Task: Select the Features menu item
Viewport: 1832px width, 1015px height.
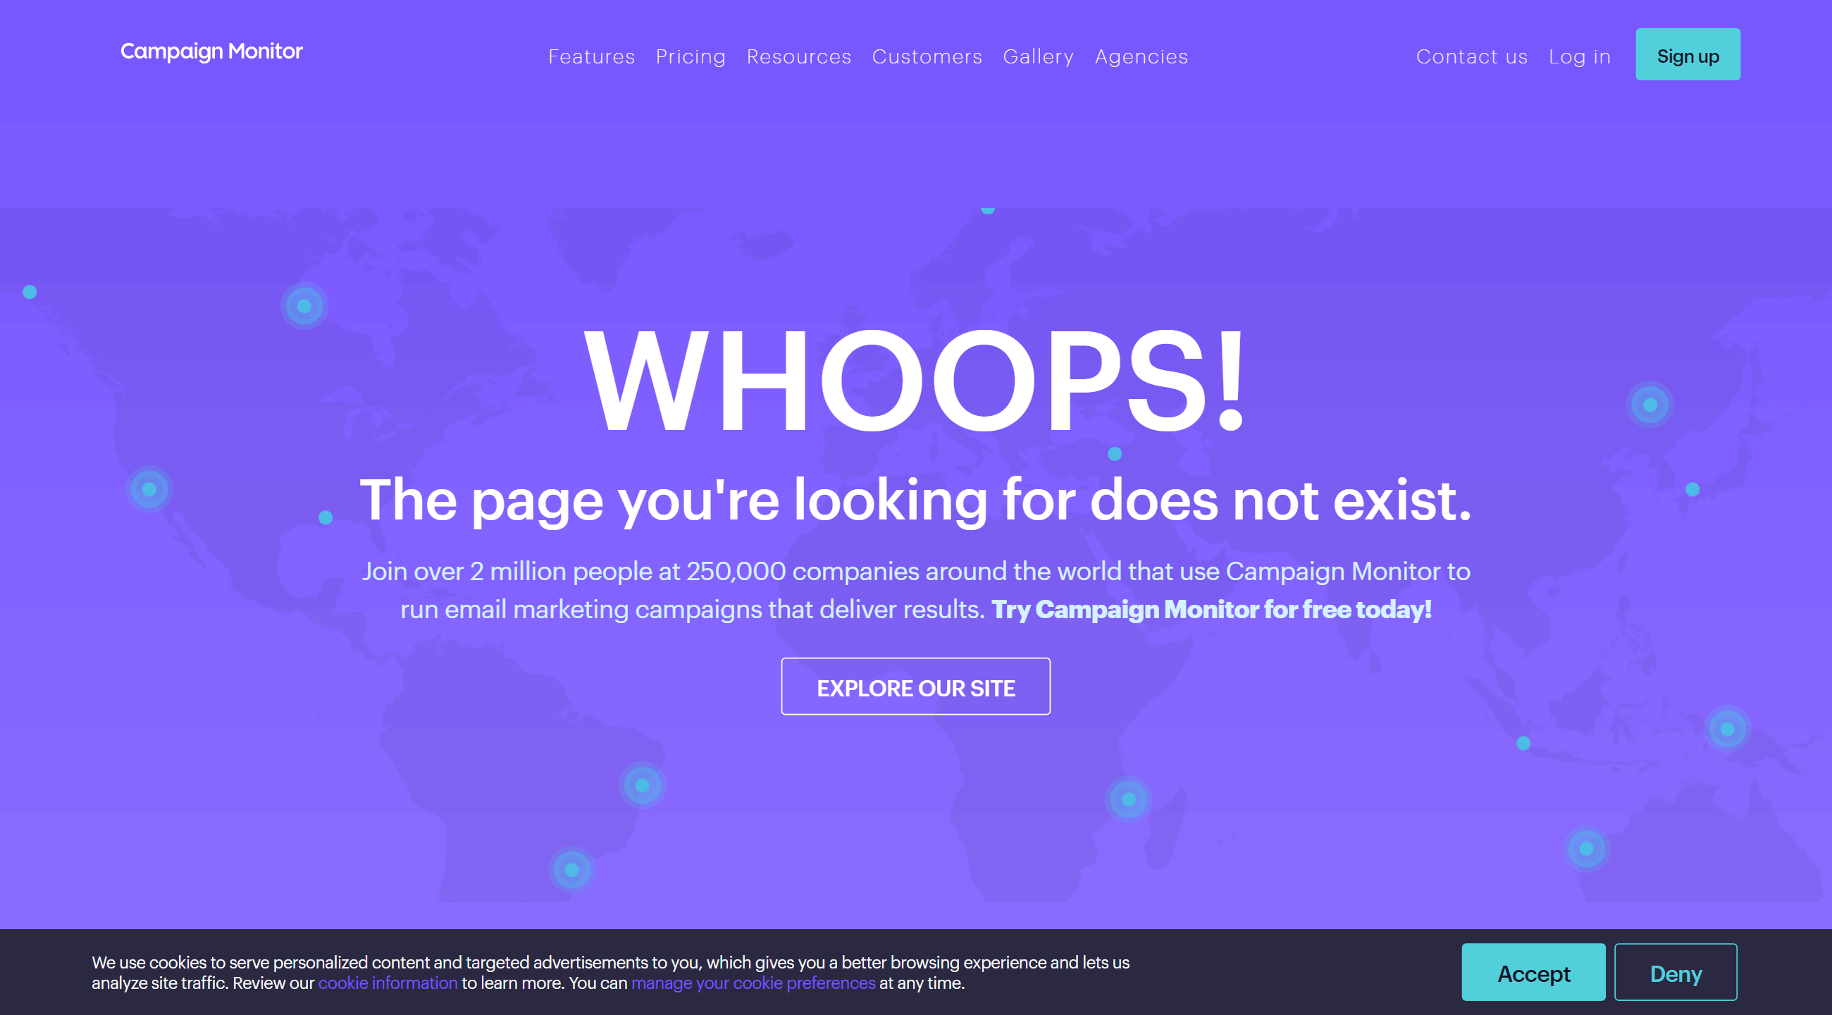Action: (x=590, y=56)
